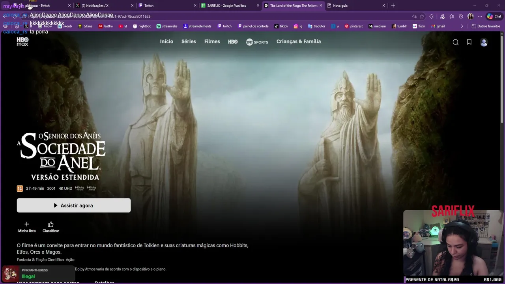Open the gmail bookmark

tap(438, 26)
